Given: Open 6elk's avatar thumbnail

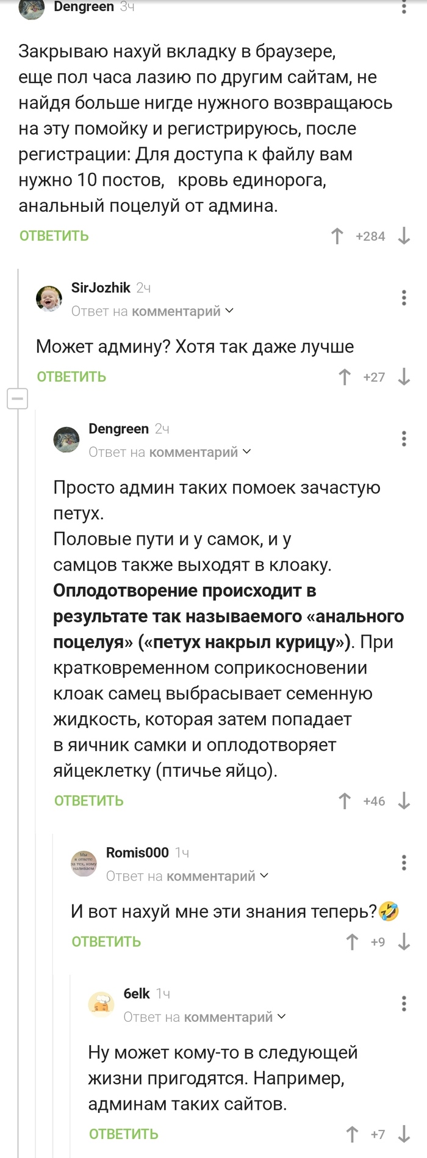Looking at the screenshot, I should [x=101, y=1004].
